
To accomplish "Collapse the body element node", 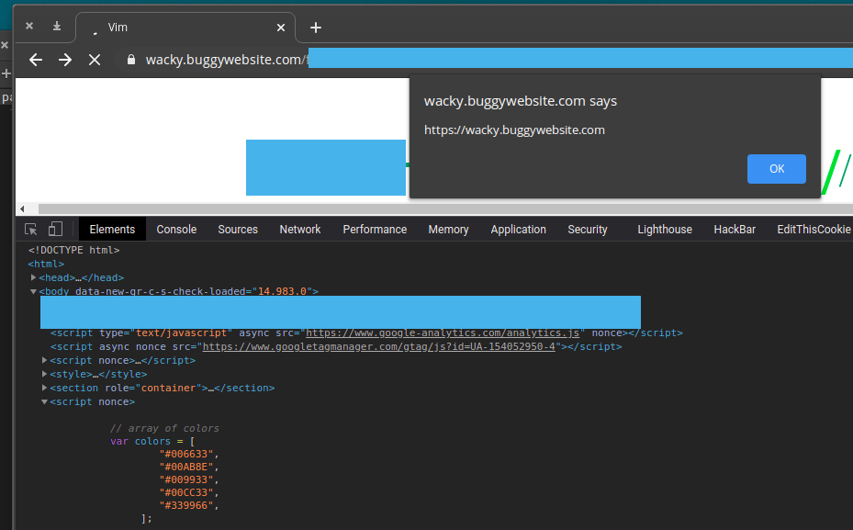I will [33, 291].
